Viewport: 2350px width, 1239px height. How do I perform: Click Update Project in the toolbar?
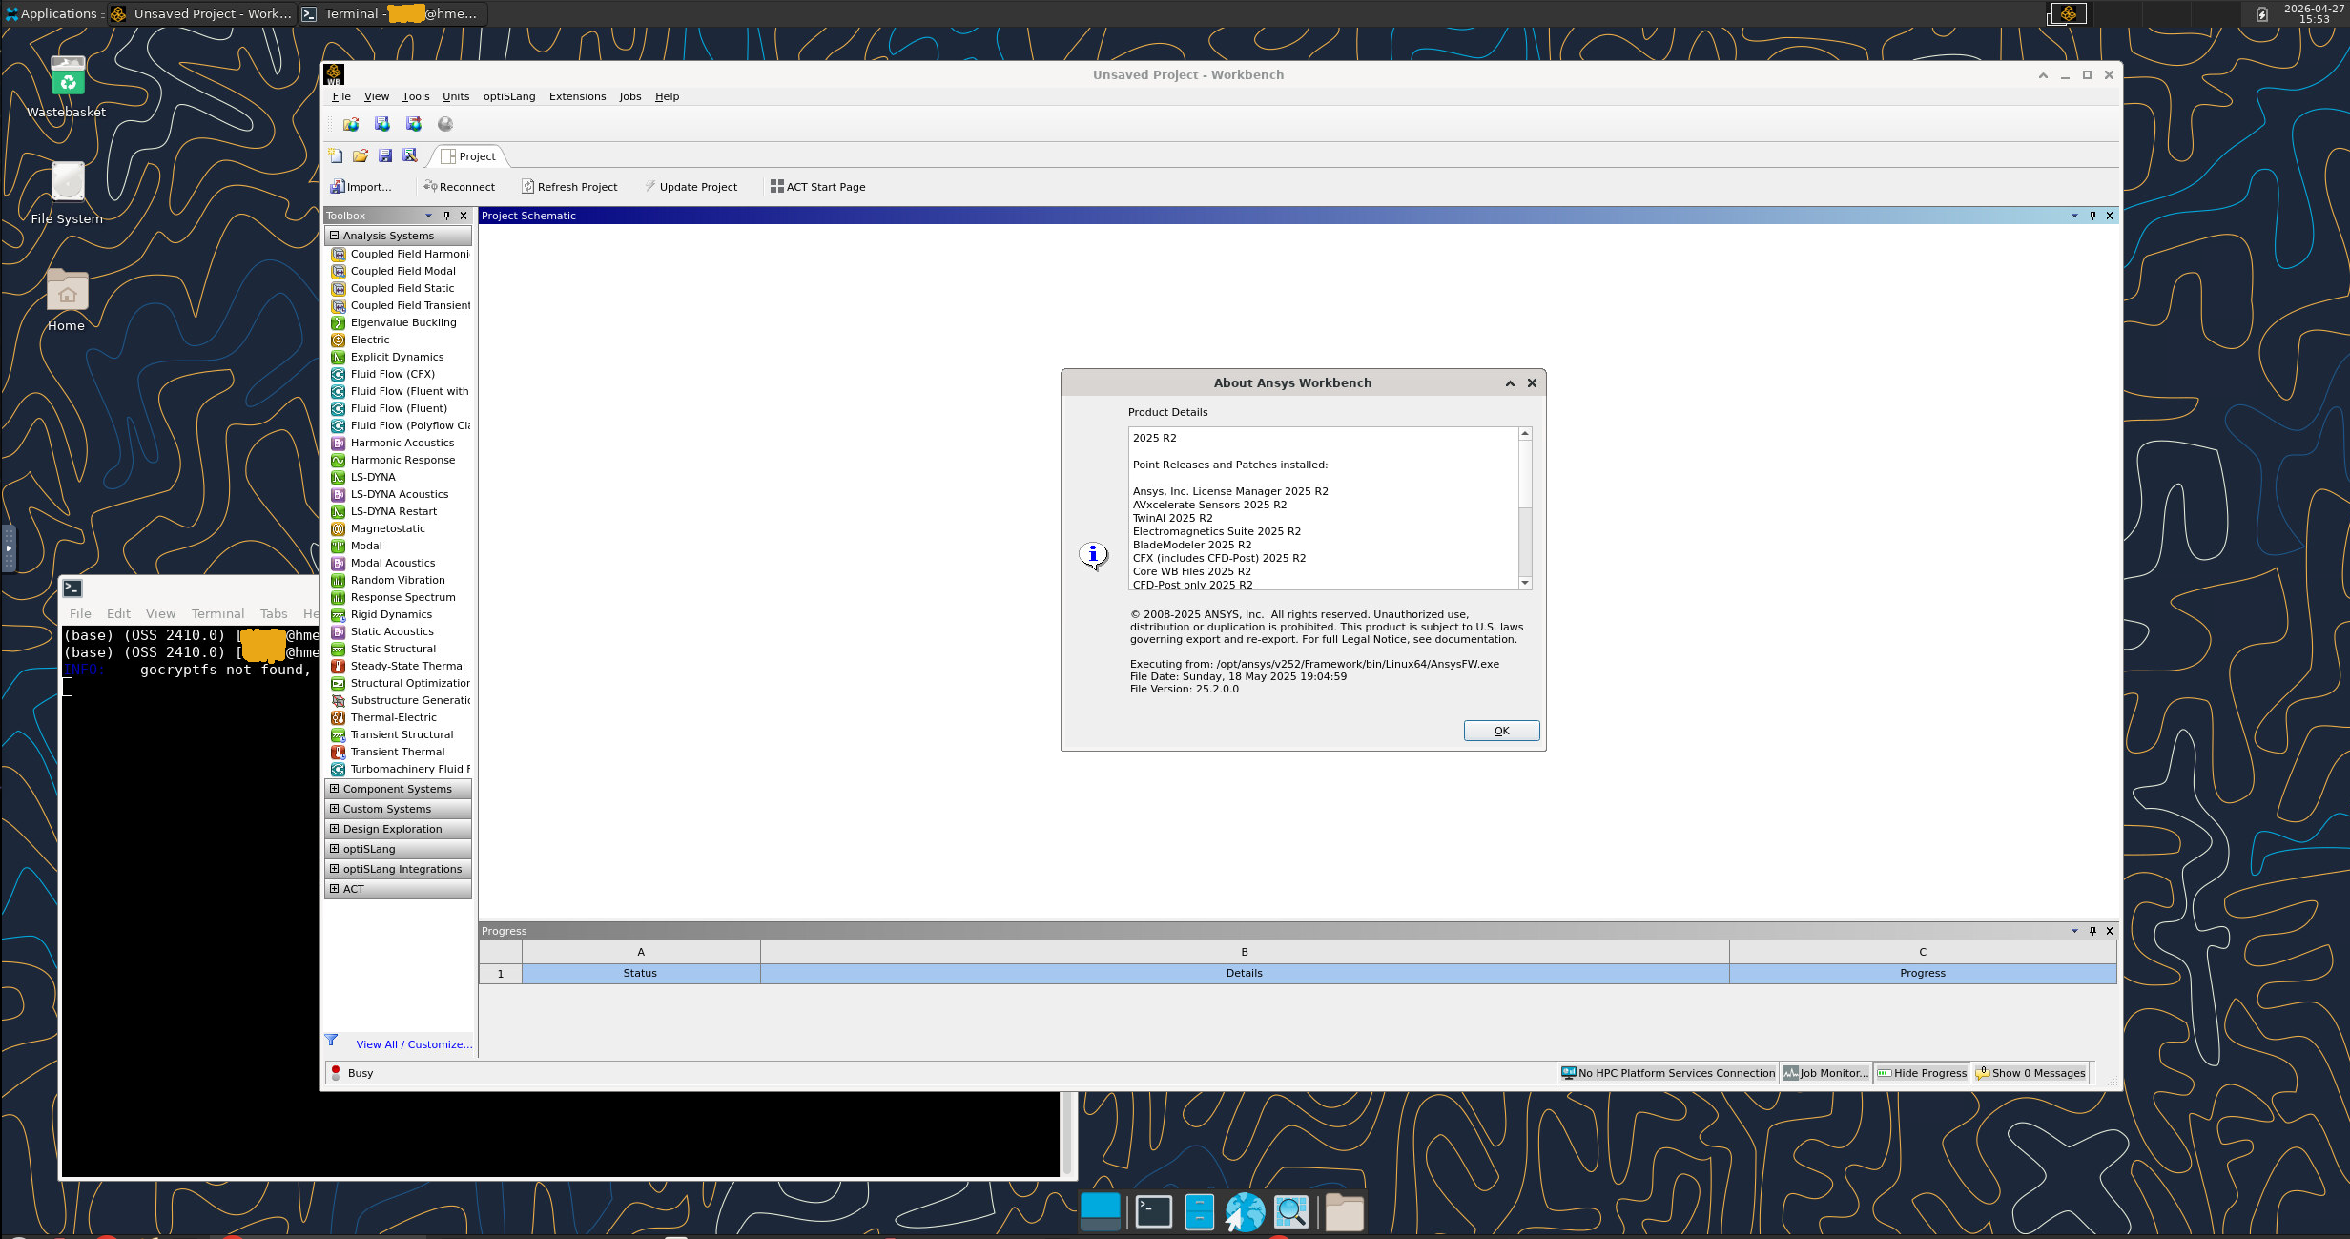[691, 187]
